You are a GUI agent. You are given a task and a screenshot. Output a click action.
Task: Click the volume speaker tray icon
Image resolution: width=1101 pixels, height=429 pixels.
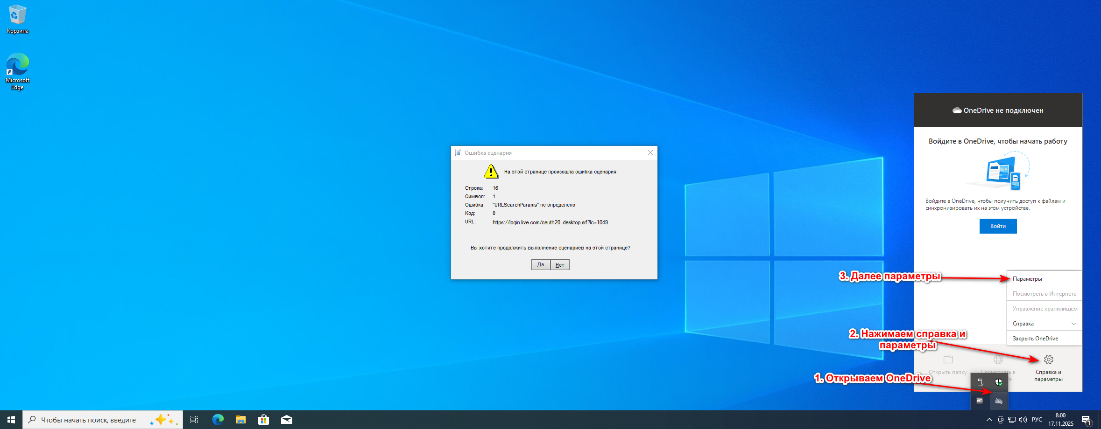click(1023, 420)
